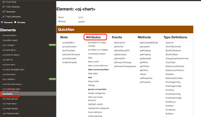The width and height of the screenshot is (201, 117).
Task: Open group-comparator attribute link
Action: (97, 89)
